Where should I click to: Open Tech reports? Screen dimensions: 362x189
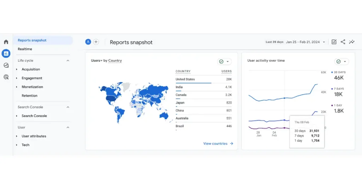pos(25,145)
